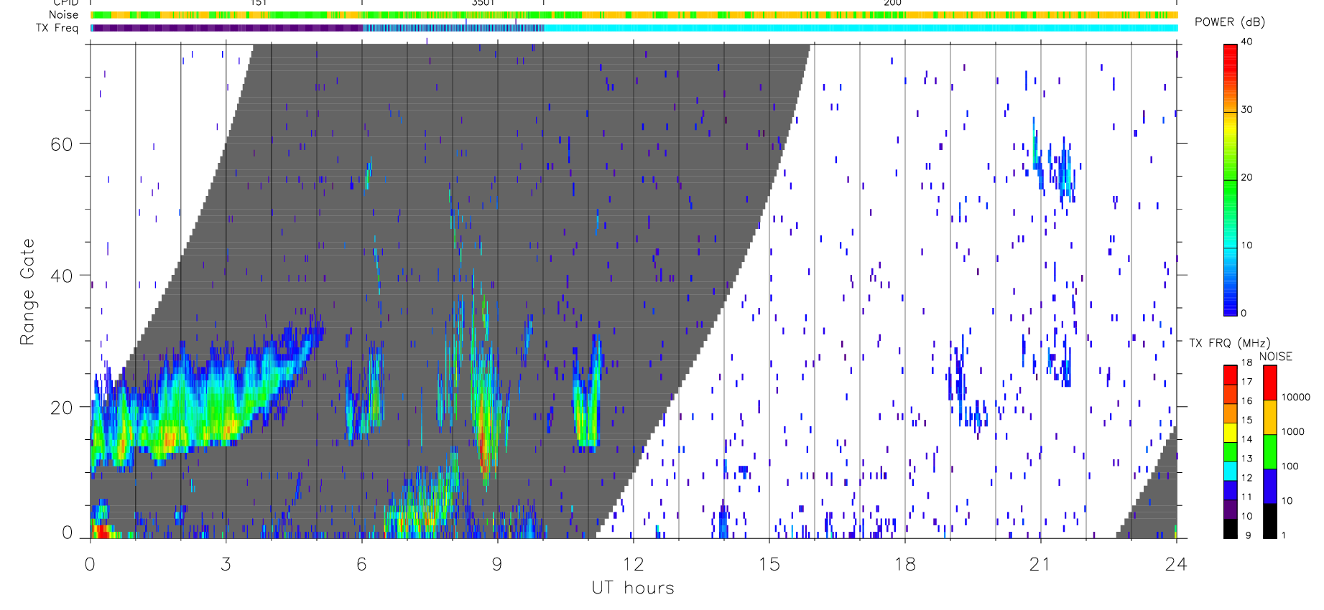Image resolution: width=1324 pixels, height=610 pixels.
Task: Click x-axis tick label '3'
Action: [226, 564]
